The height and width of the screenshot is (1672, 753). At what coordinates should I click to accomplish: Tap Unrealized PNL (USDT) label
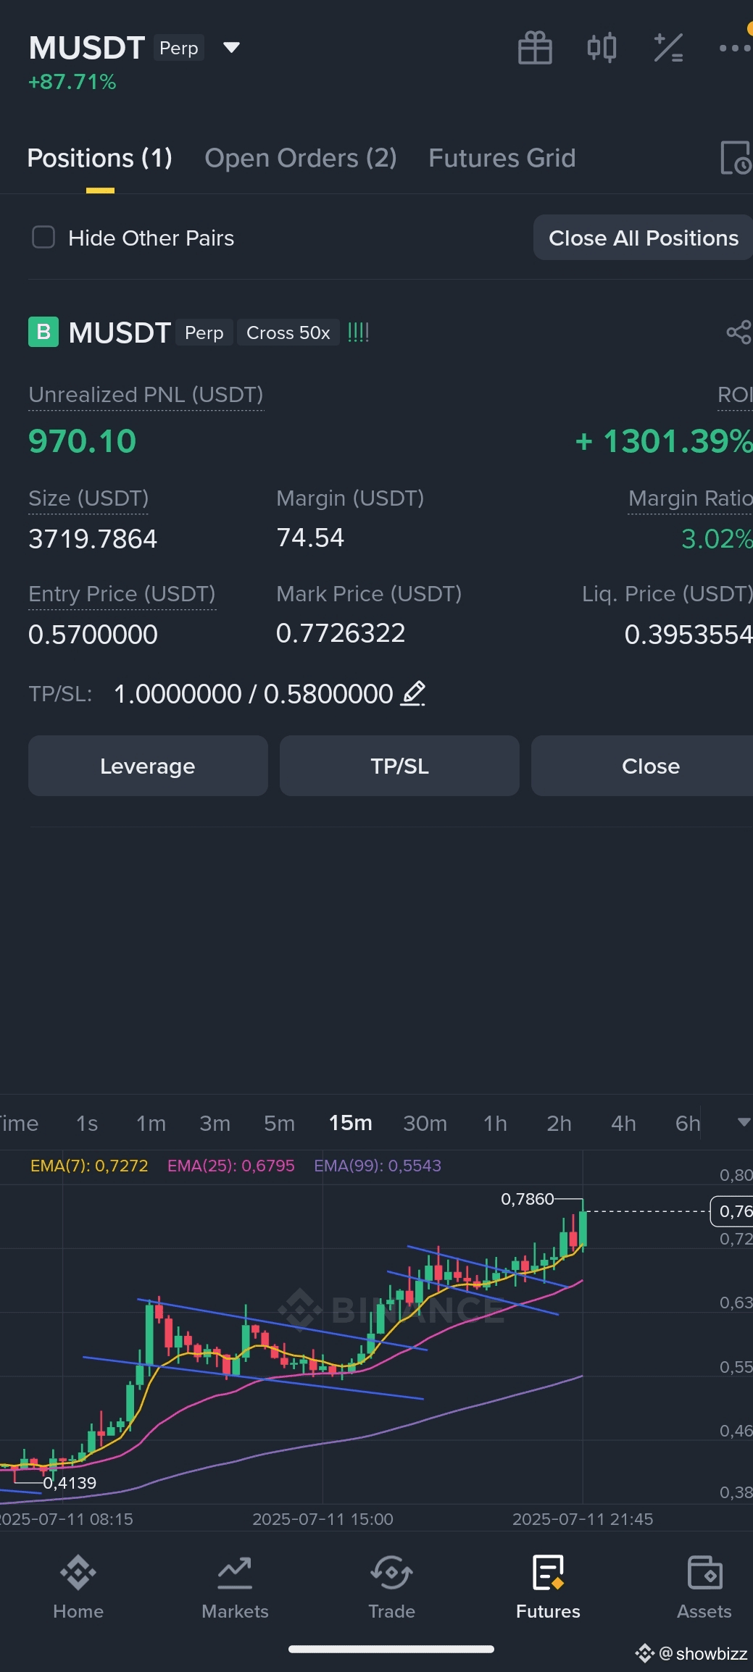point(146,395)
